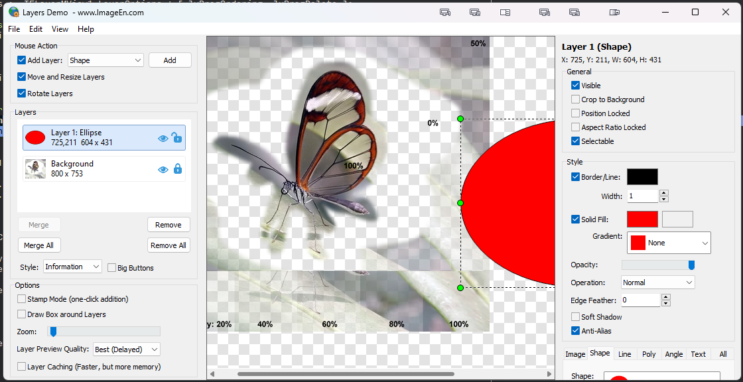Enable Crop to Background
The width and height of the screenshot is (743, 382).
575,99
